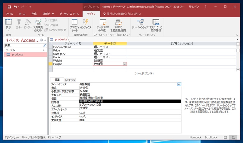This screenshot has width=243, height=143.
Task: Click the Weight field name cell
Action: click(x=73, y=60)
